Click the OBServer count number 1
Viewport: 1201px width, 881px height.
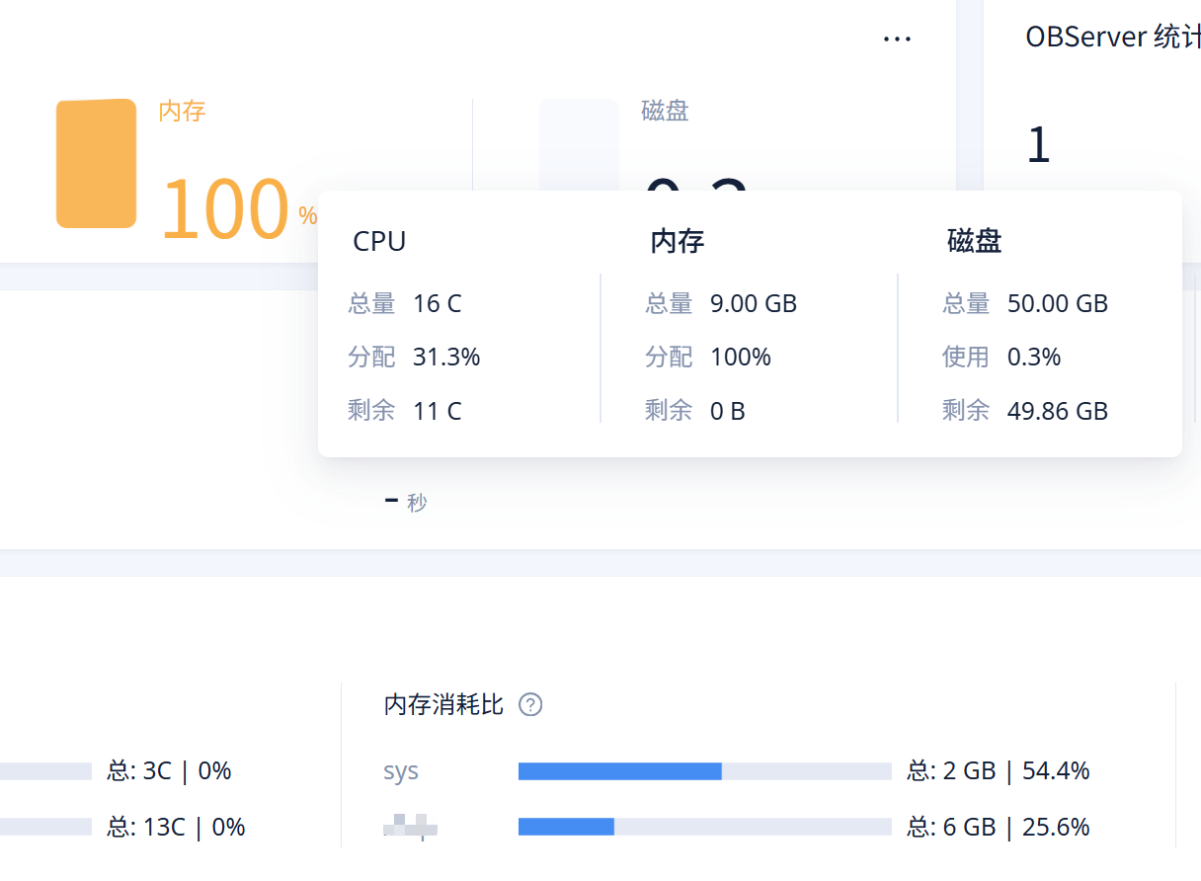click(1038, 145)
